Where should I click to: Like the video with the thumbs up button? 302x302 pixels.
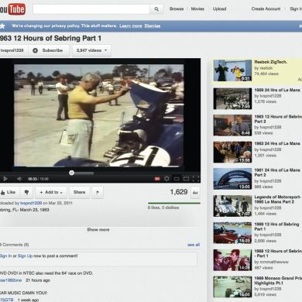click(9, 192)
